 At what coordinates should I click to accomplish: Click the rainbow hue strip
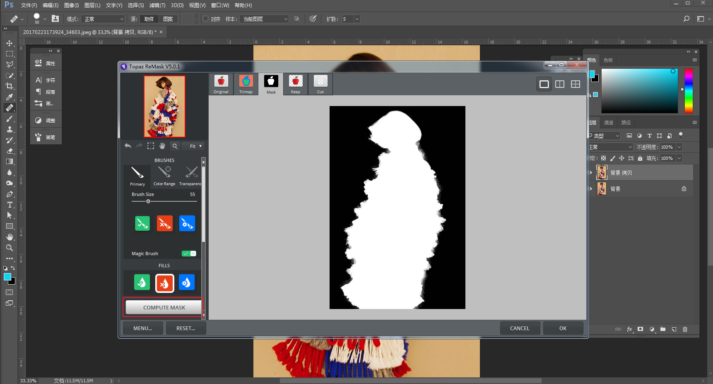689,91
